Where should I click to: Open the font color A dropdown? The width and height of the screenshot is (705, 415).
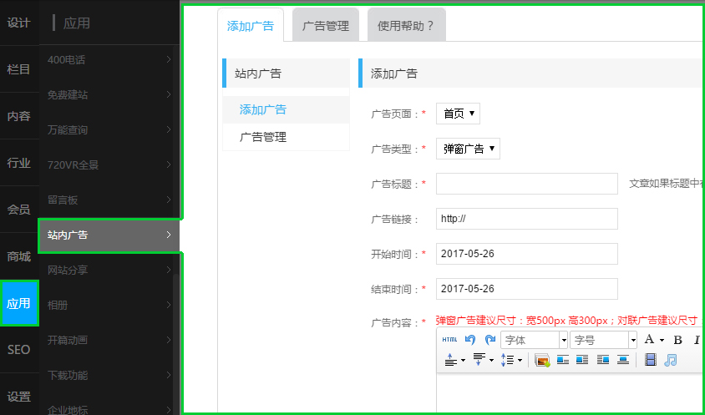pyautogui.click(x=653, y=340)
